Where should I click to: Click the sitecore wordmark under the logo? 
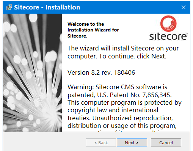click(x=168, y=36)
